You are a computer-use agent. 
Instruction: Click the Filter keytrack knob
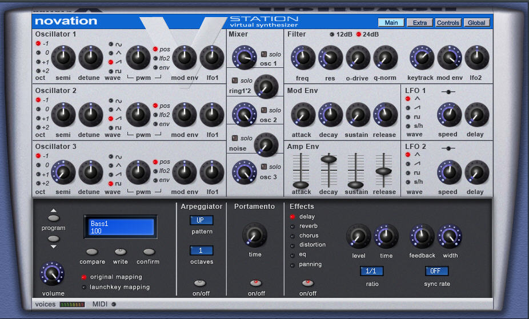(422, 58)
